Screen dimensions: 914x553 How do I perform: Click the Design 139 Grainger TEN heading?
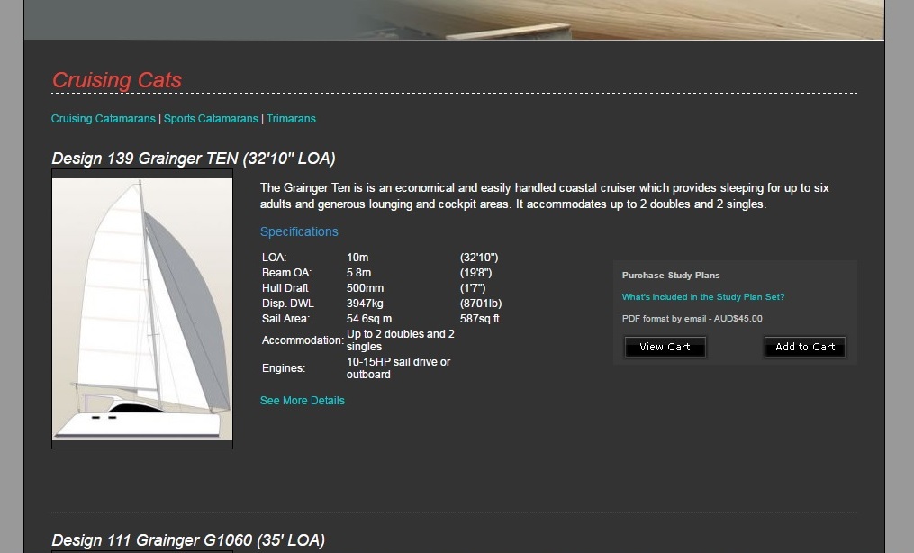[193, 158]
